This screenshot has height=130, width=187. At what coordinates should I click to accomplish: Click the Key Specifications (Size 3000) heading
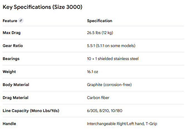tap(43, 7)
